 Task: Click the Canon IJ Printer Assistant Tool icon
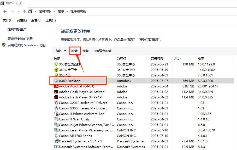tap(56, 114)
